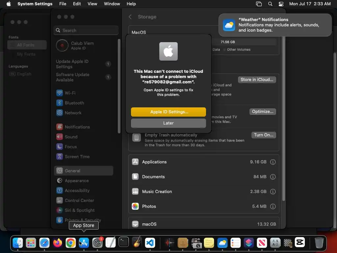Open Google Chrome from the dock

pos(71,243)
